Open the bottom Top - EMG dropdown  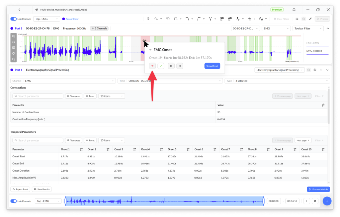(48, 201)
